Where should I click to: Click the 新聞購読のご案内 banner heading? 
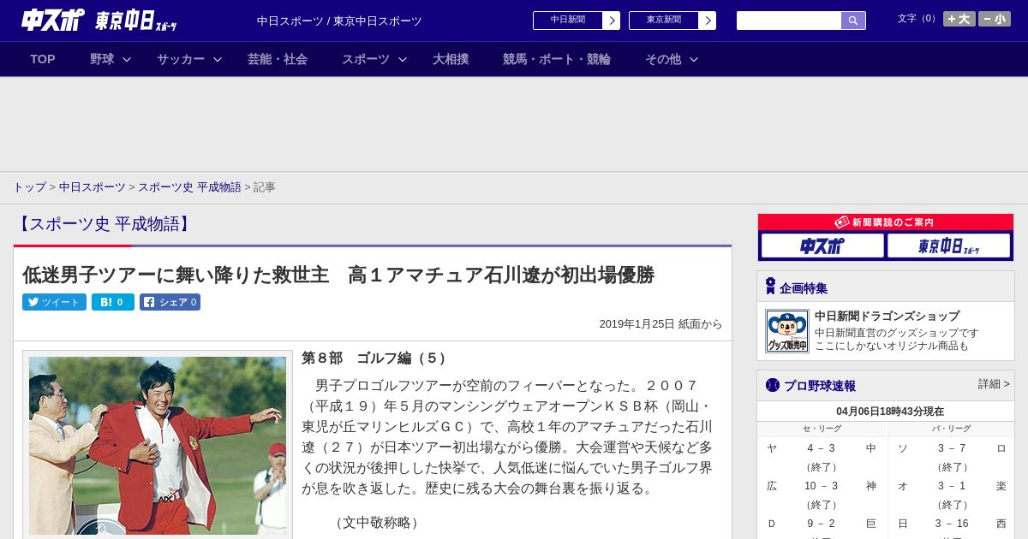click(886, 222)
